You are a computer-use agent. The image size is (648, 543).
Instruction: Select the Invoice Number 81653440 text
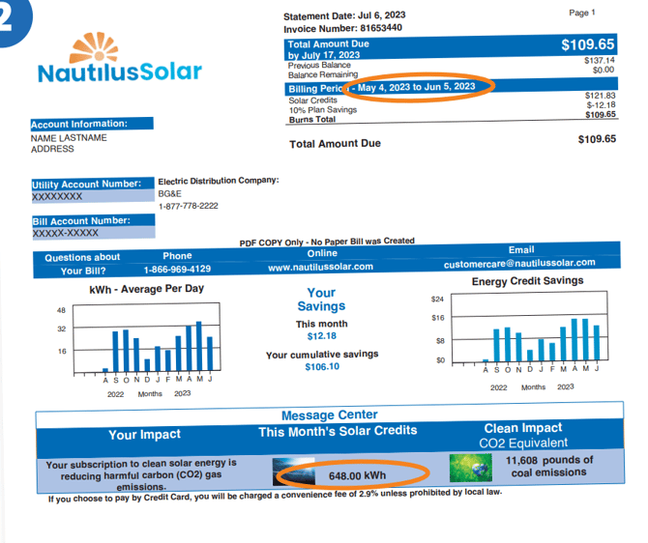342,28
